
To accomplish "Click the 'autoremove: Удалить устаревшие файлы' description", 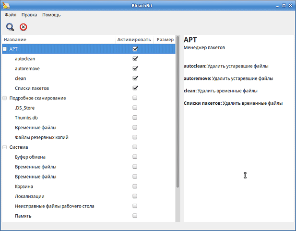I will (x=228, y=78).
